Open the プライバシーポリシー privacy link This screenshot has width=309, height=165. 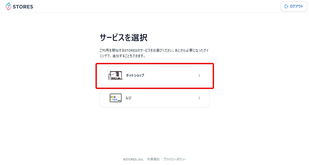tap(175, 159)
